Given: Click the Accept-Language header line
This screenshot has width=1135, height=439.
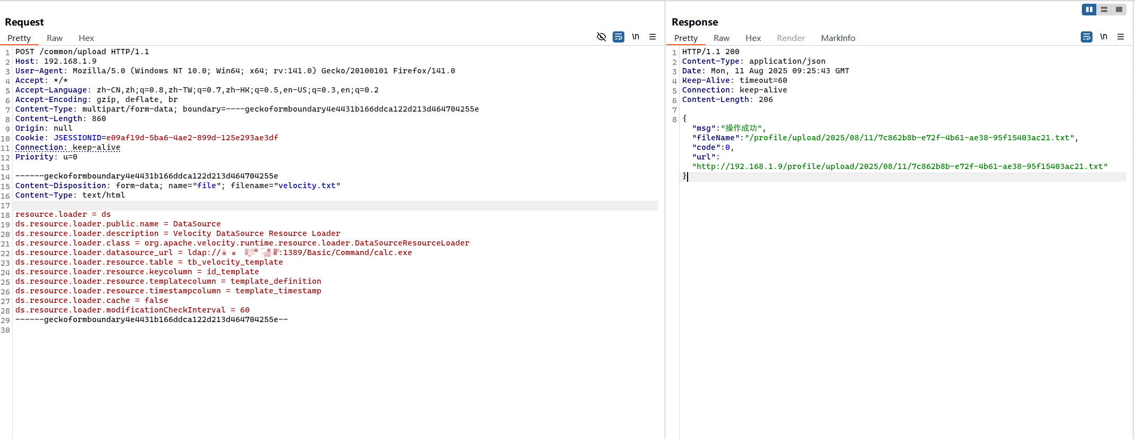Looking at the screenshot, I should click(197, 90).
